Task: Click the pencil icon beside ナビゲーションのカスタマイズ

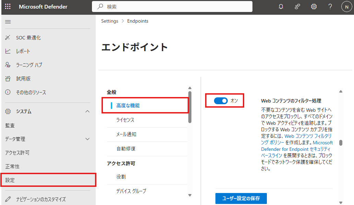Action: 8,199
